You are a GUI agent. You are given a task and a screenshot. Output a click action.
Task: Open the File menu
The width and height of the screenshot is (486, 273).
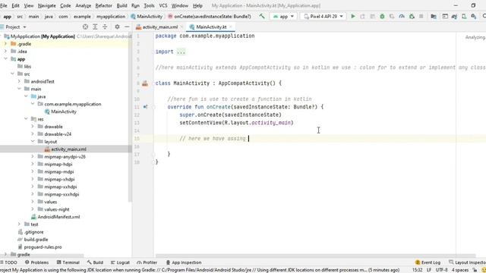click(x=4, y=5)
